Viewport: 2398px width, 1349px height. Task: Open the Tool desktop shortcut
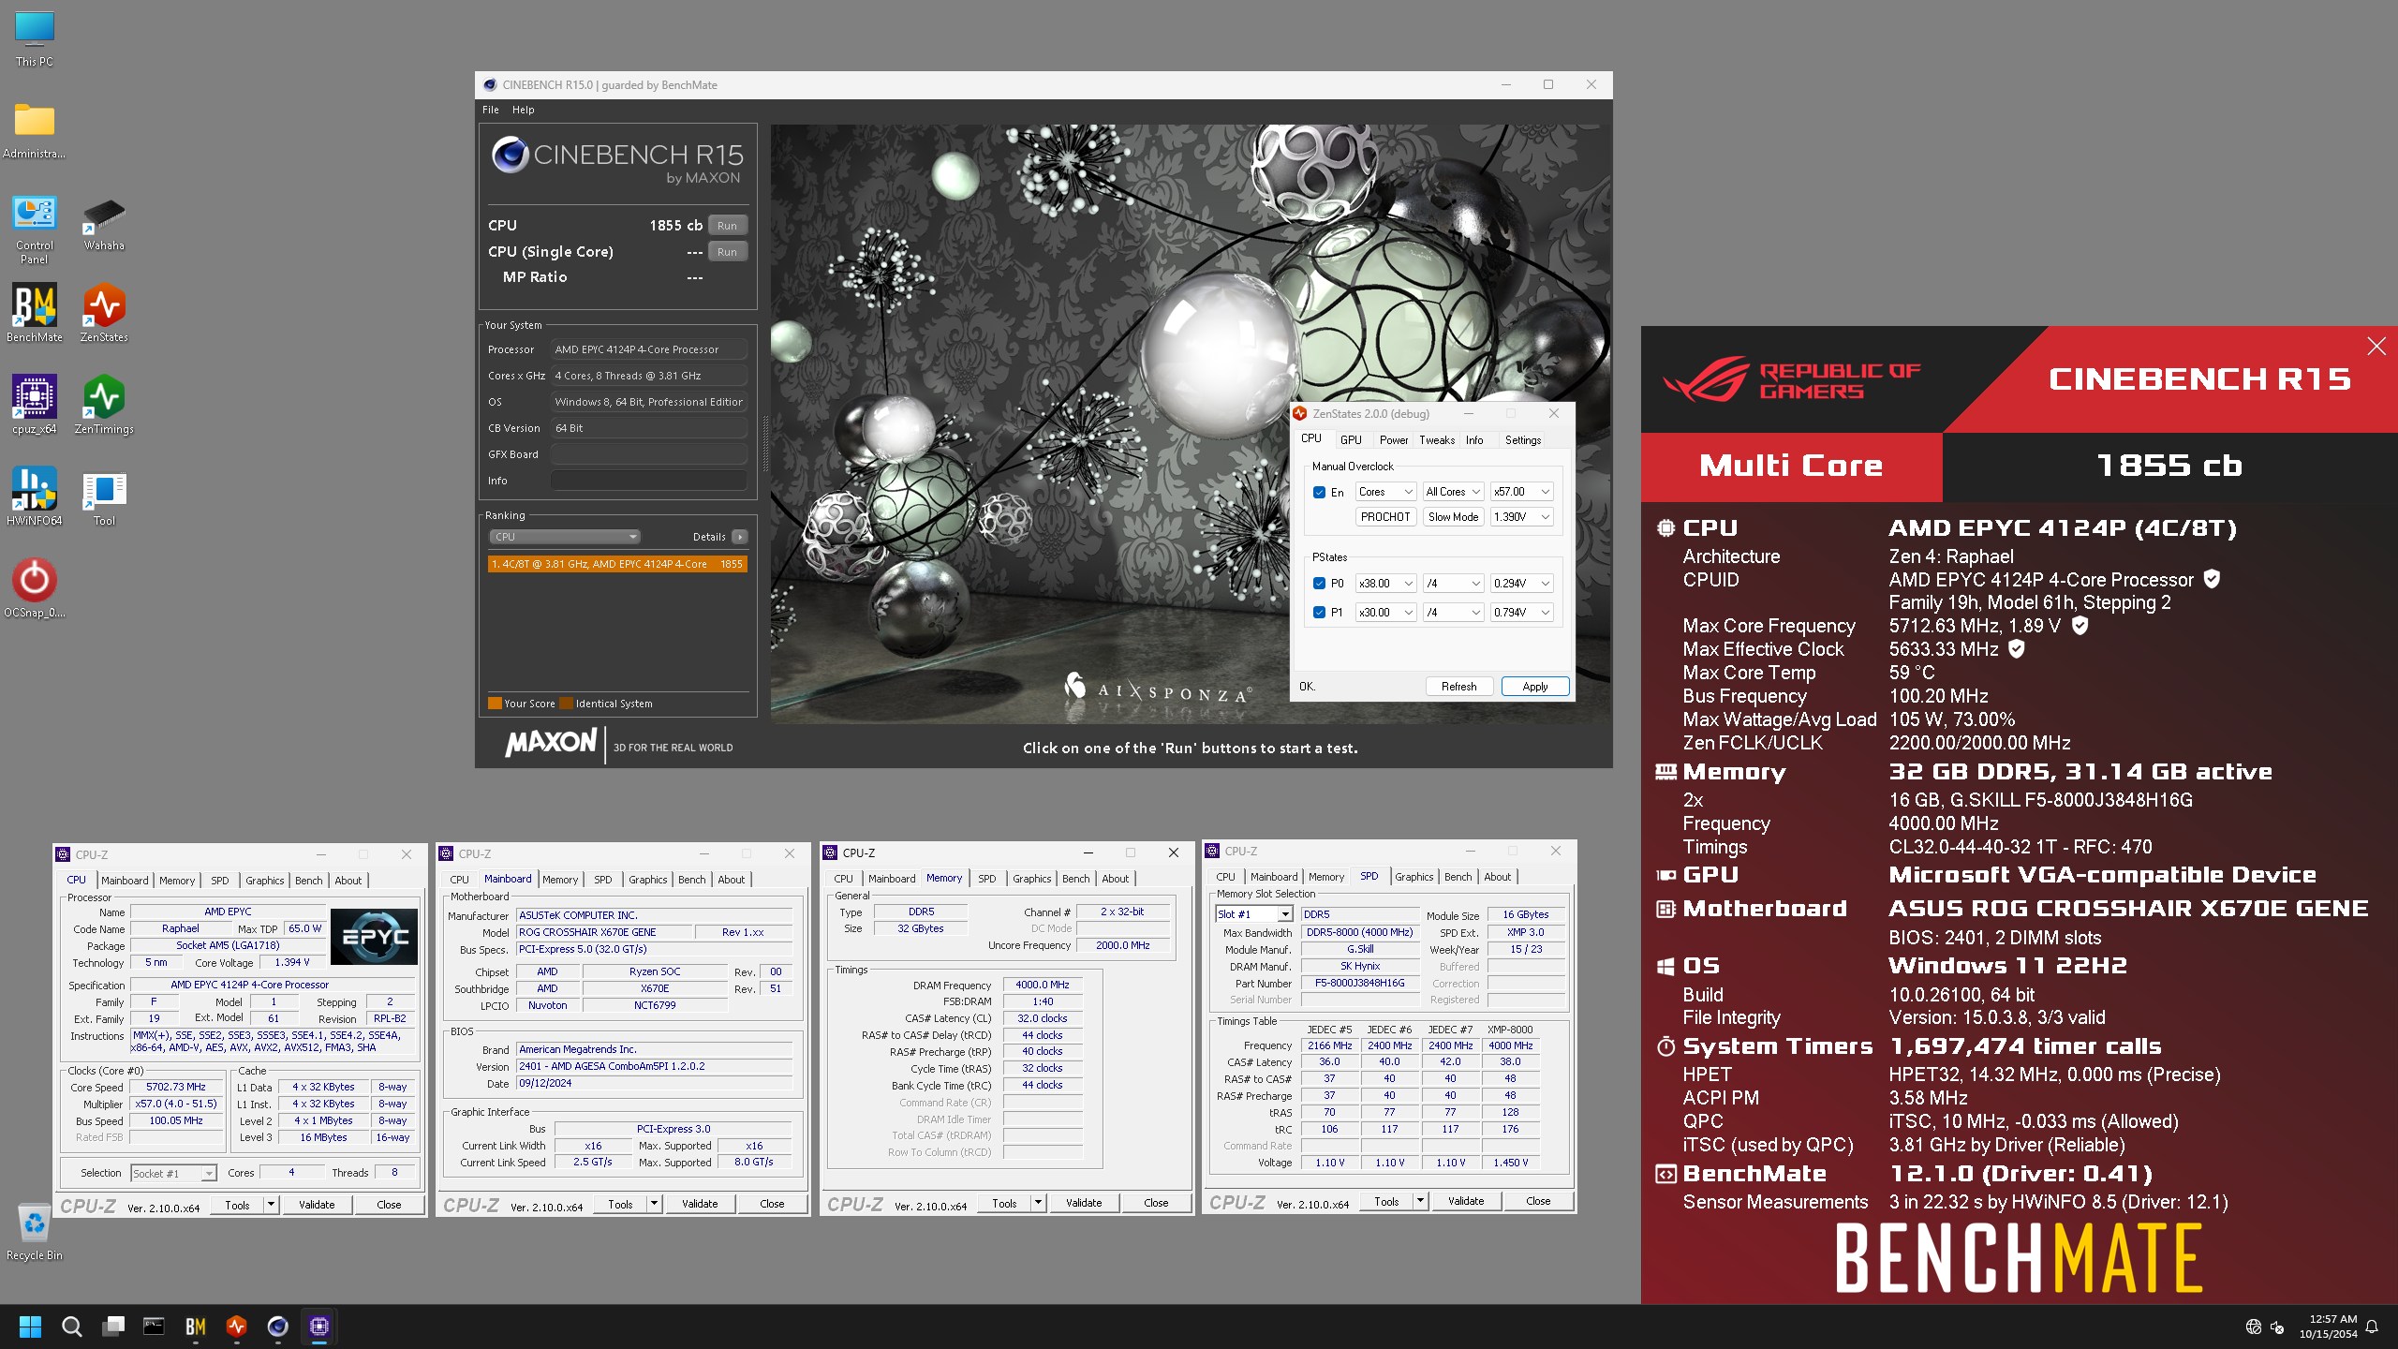coord(104,497)
